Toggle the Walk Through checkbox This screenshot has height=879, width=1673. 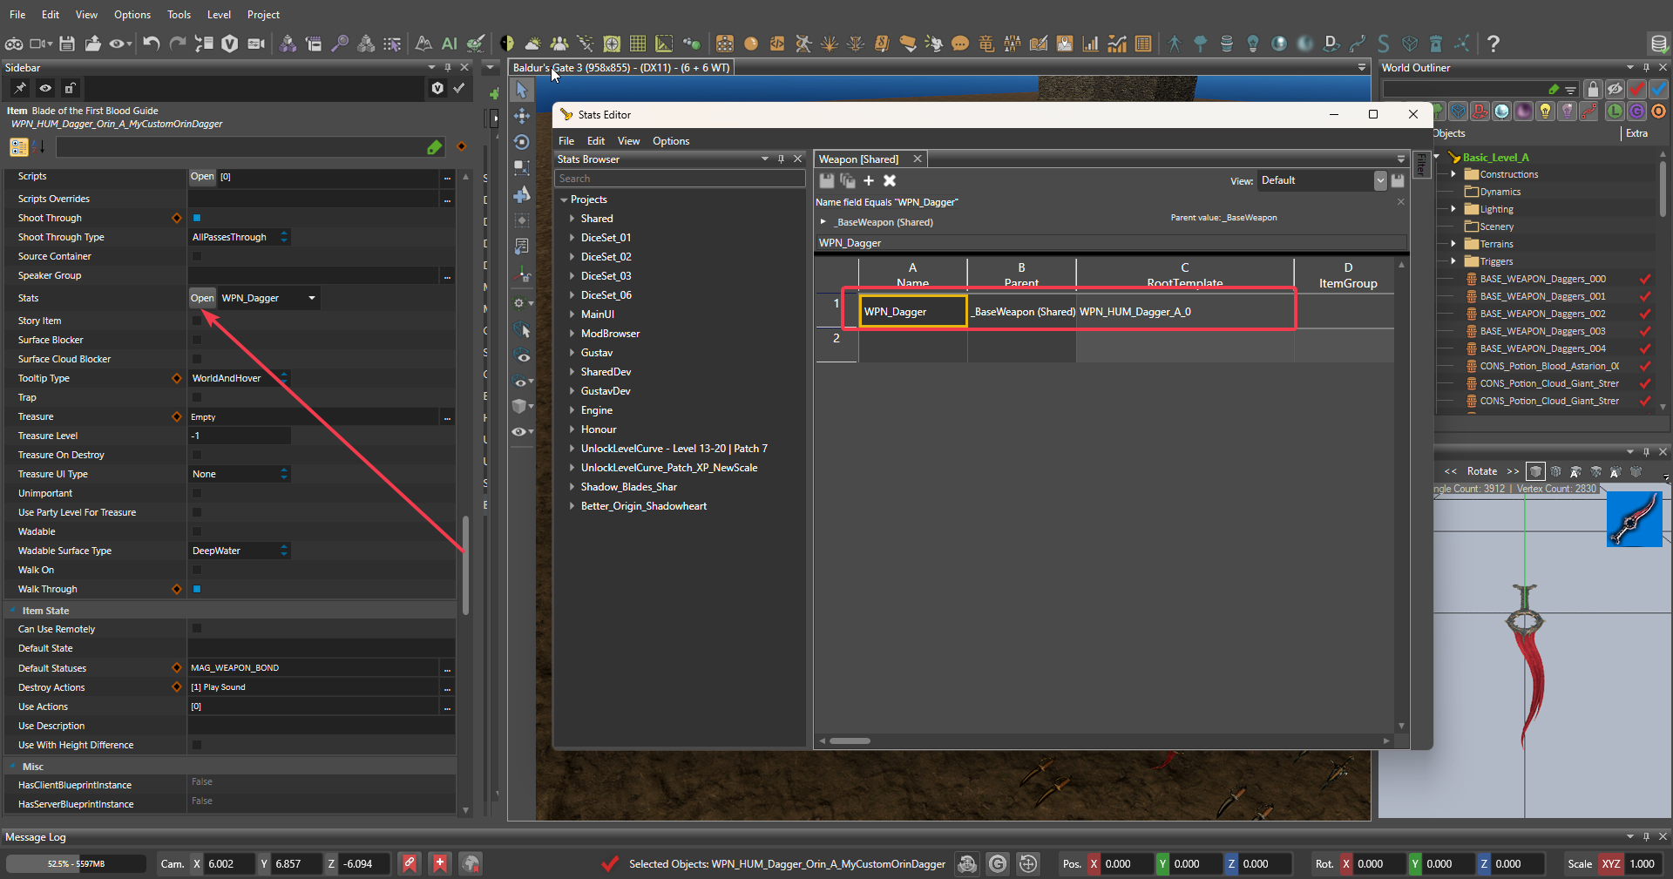pos(197,589)
